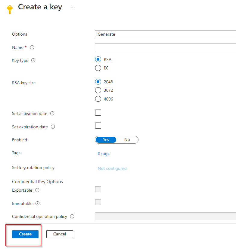Image resolution: width=236 pixels, height=249 pixels.
Task: Click the Exportable info icon
Action: 37,190
